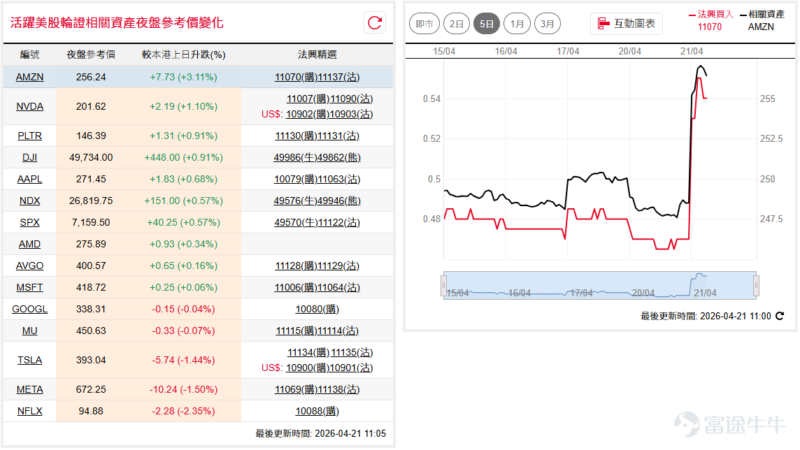Open the SPX index link
Image resolution: width=800 pixels, height=450 pixels.
[29, 223]
